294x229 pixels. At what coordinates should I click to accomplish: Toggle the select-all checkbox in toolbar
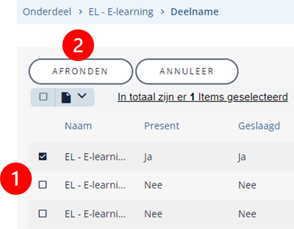(43, 97)
